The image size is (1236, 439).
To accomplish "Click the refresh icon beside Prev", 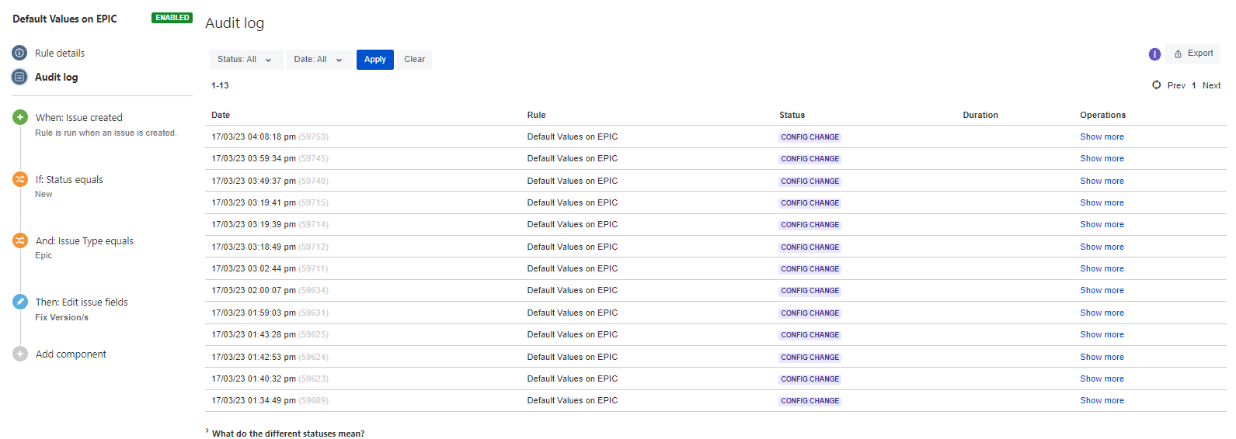I will [x=1157, y=85].
